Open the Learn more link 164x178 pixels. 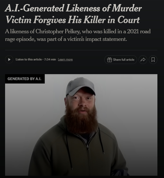click(x=65, y=59)
